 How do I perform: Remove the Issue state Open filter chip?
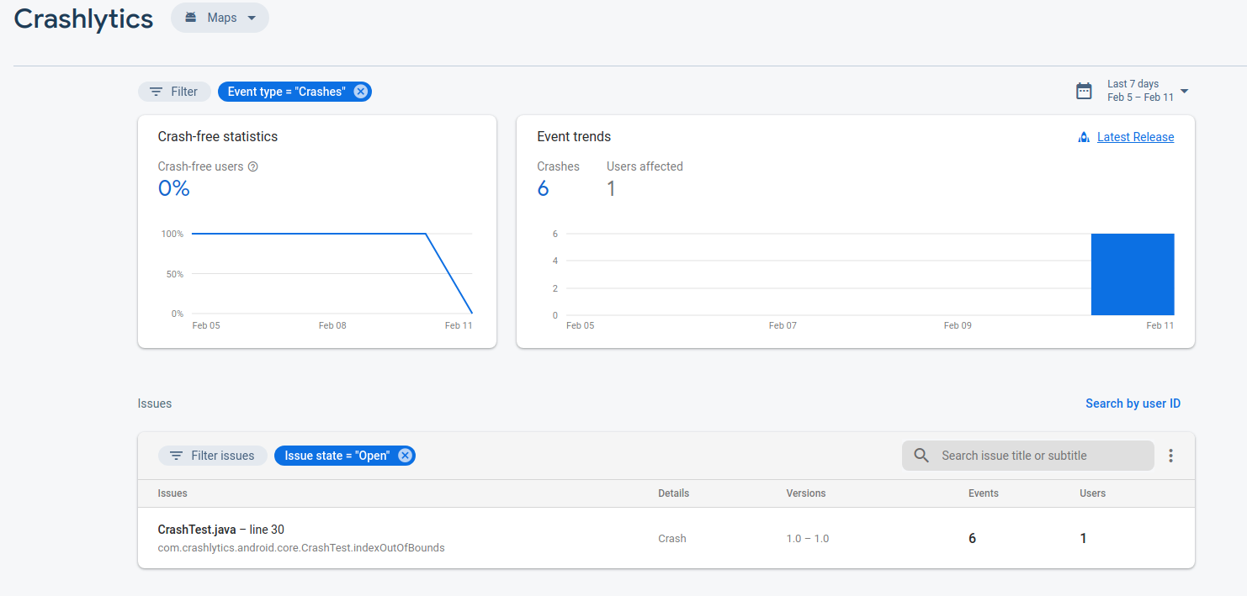pos(405,456)
